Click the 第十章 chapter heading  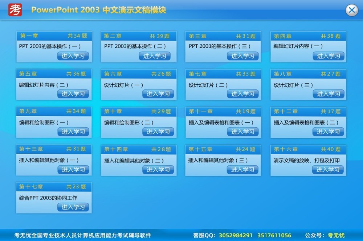click(113, 111)
